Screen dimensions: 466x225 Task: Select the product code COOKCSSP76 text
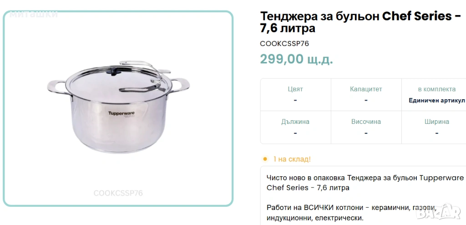(x=284, y=44)
